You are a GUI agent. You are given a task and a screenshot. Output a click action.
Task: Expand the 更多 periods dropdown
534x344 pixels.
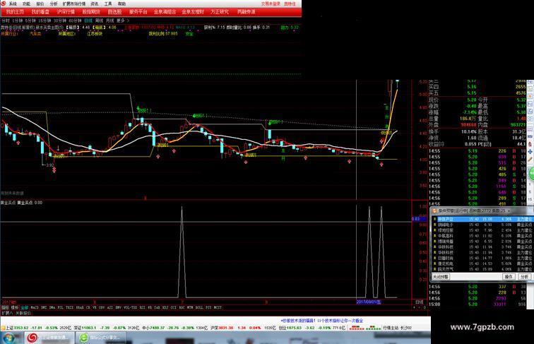123,20
